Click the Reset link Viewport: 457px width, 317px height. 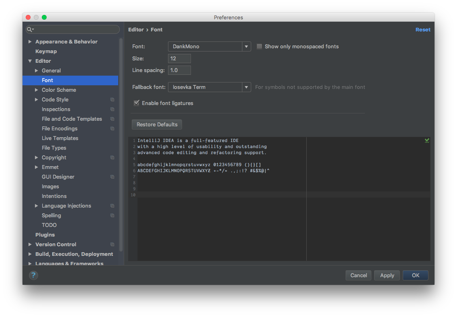[x=423, y=30]
